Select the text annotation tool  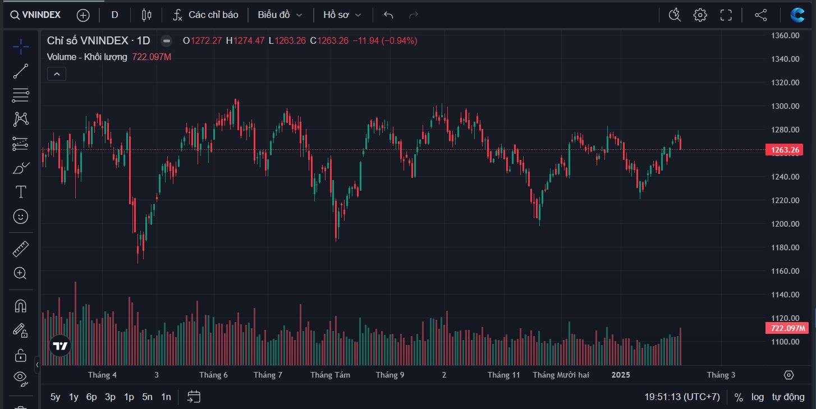click(x=21, y=192)
